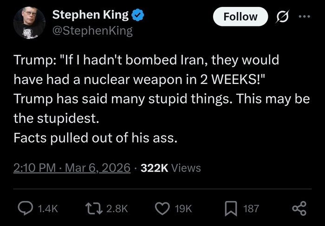The width and height of the screenshot is (325, 226).
Task: Open the share post icon
Action: [x=299, y=208]
